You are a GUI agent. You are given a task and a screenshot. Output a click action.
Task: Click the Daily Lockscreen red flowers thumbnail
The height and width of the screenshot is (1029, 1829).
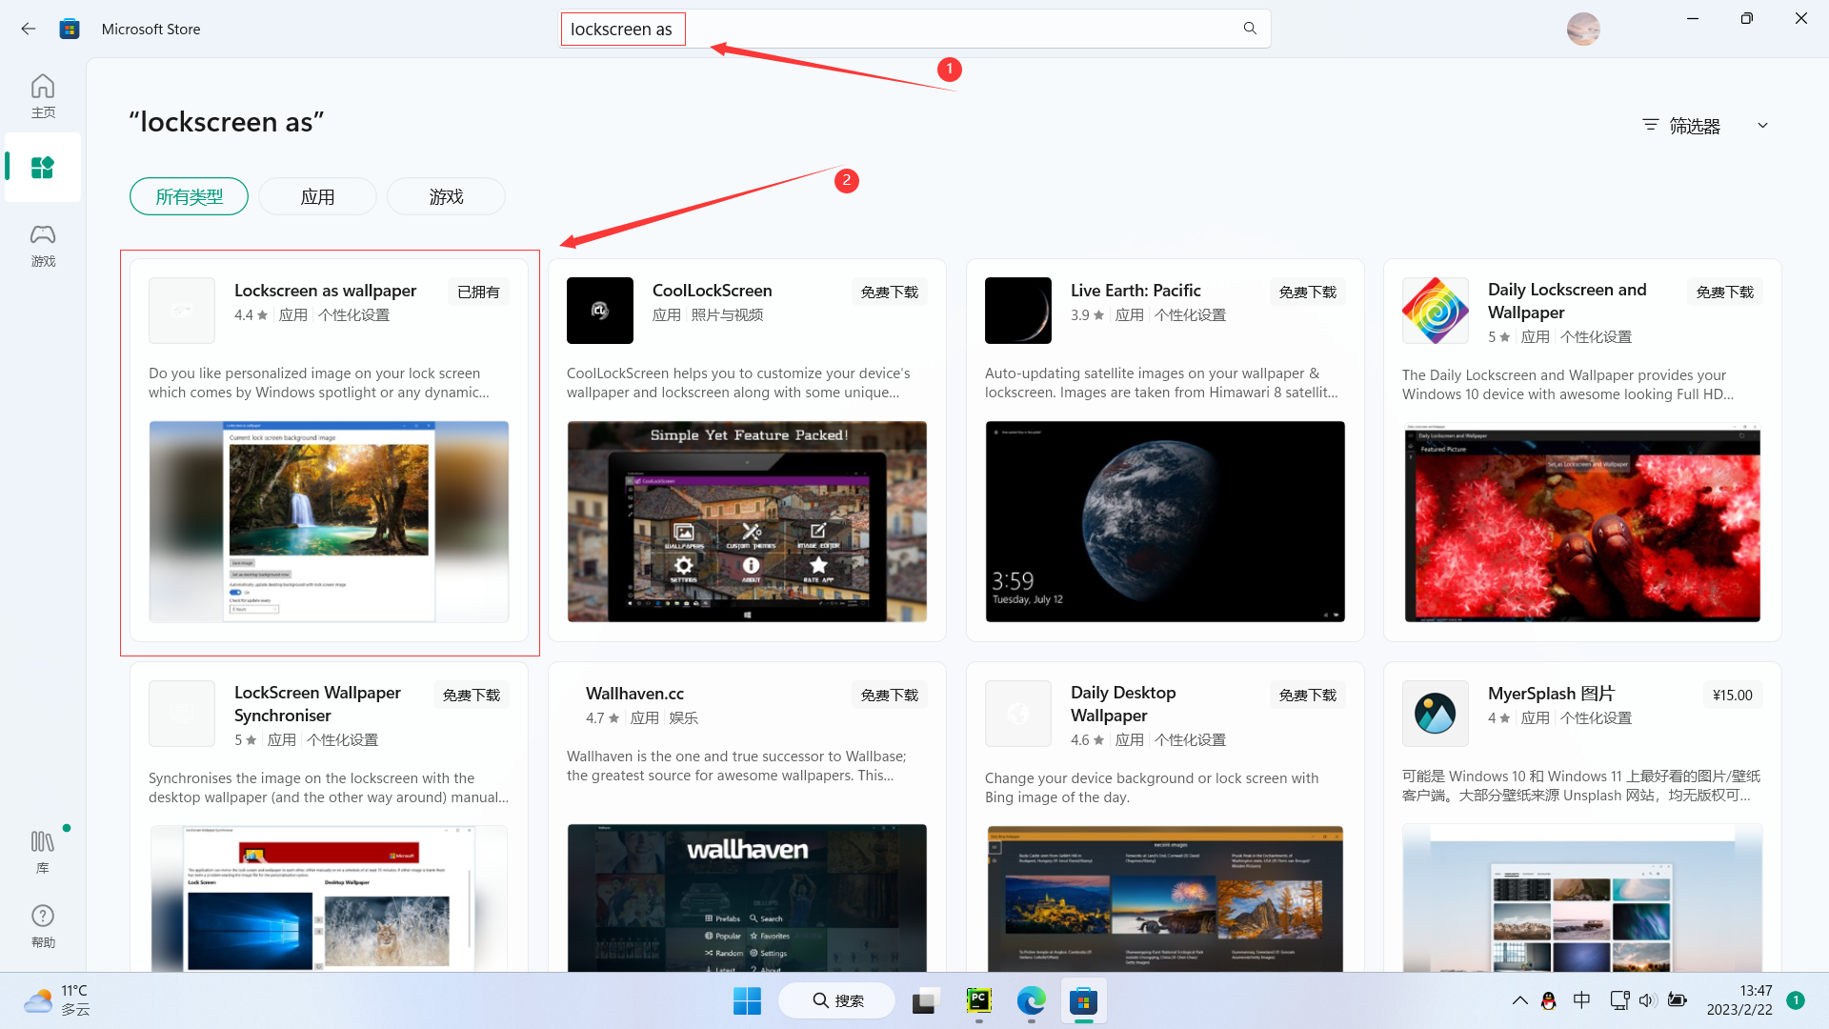click(x=1582, y=522)
